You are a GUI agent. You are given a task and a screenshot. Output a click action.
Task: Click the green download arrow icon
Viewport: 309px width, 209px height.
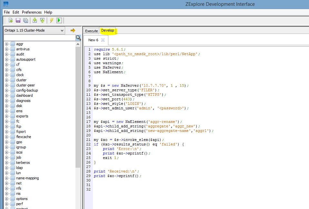(35, 20)
